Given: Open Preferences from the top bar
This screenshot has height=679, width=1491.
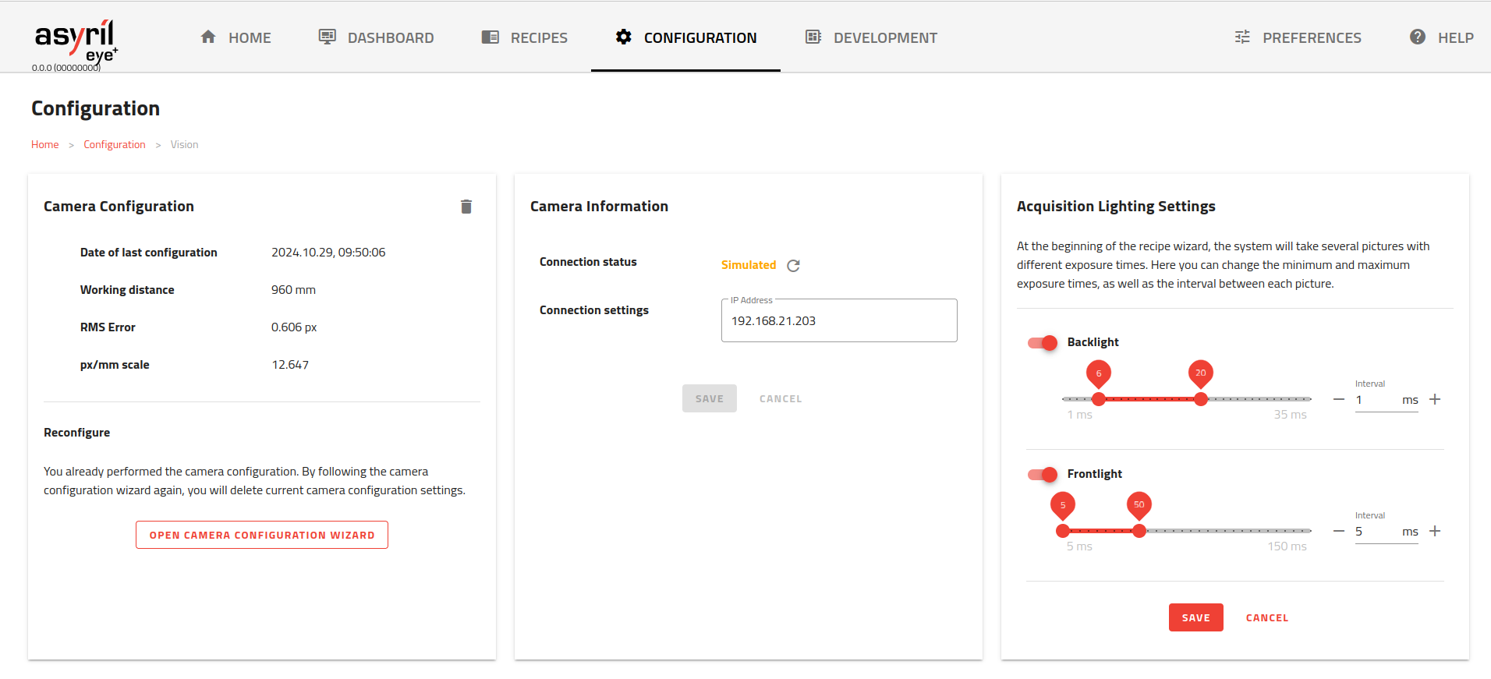Looking at the screenshot, I should [1298, 37].
